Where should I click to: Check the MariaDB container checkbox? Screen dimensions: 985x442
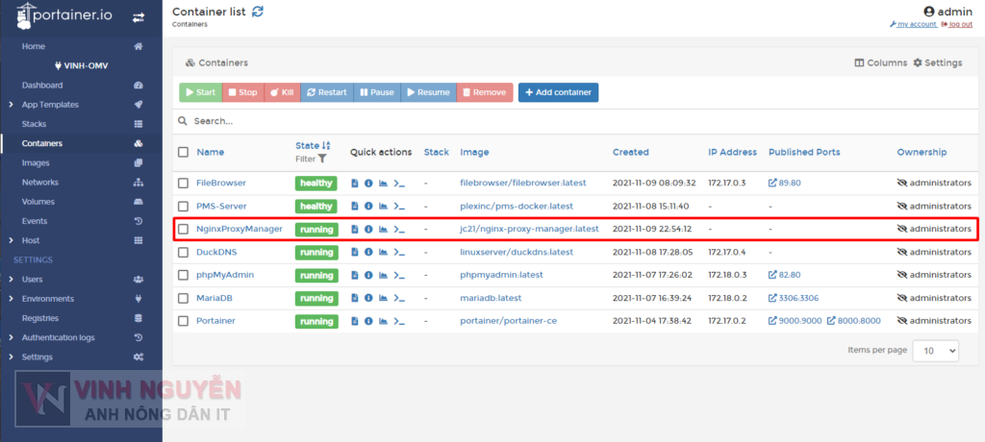[184, 298]
